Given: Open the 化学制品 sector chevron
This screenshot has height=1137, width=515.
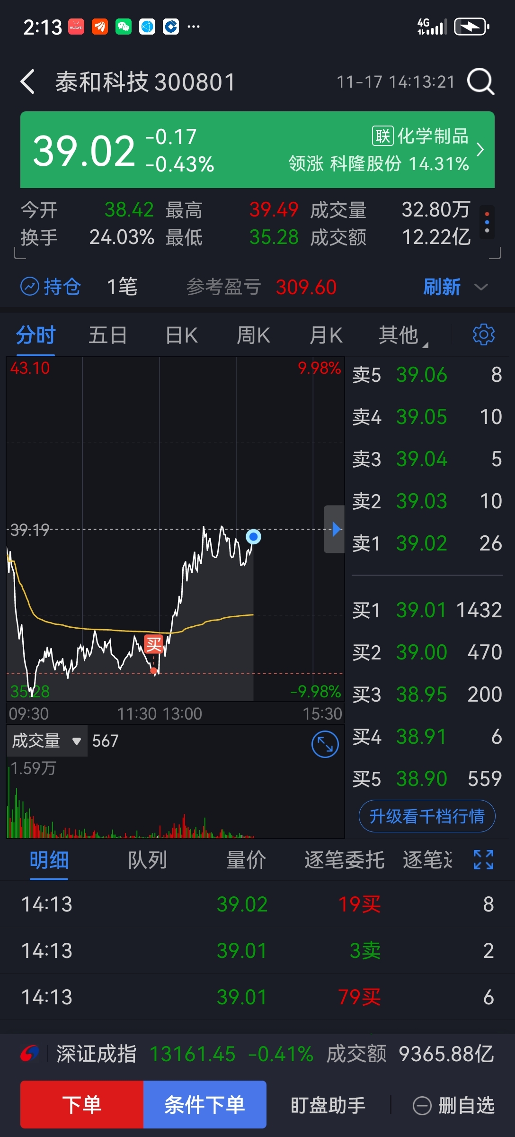Looking at the screenshot, I should 480,150.
